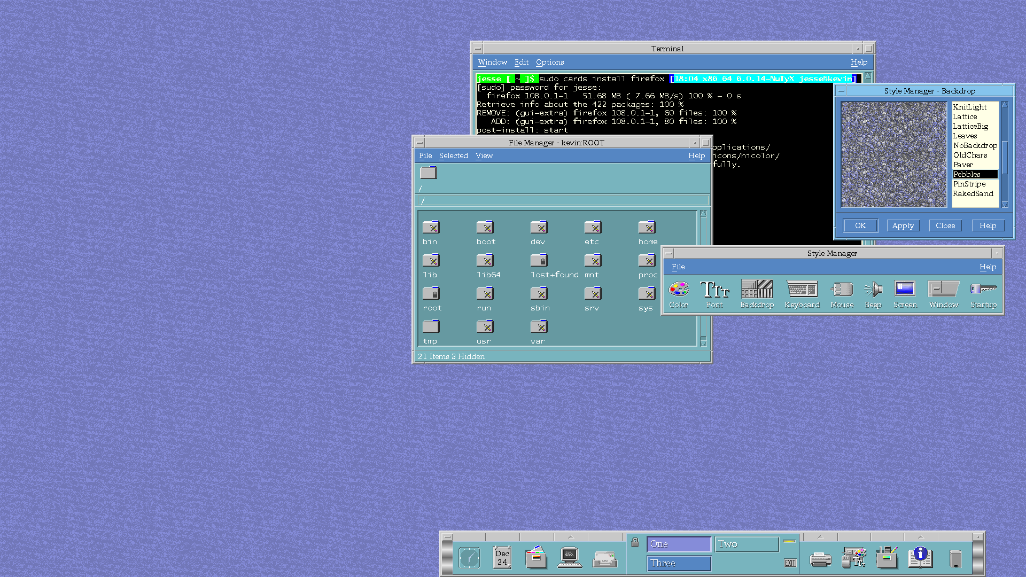Viewport: 1026px width, 577px height.
Task: Click Apply in Backdrop dialog
Action: (903, 225)
